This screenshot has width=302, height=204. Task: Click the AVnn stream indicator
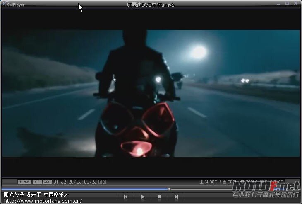pos(24,182)
